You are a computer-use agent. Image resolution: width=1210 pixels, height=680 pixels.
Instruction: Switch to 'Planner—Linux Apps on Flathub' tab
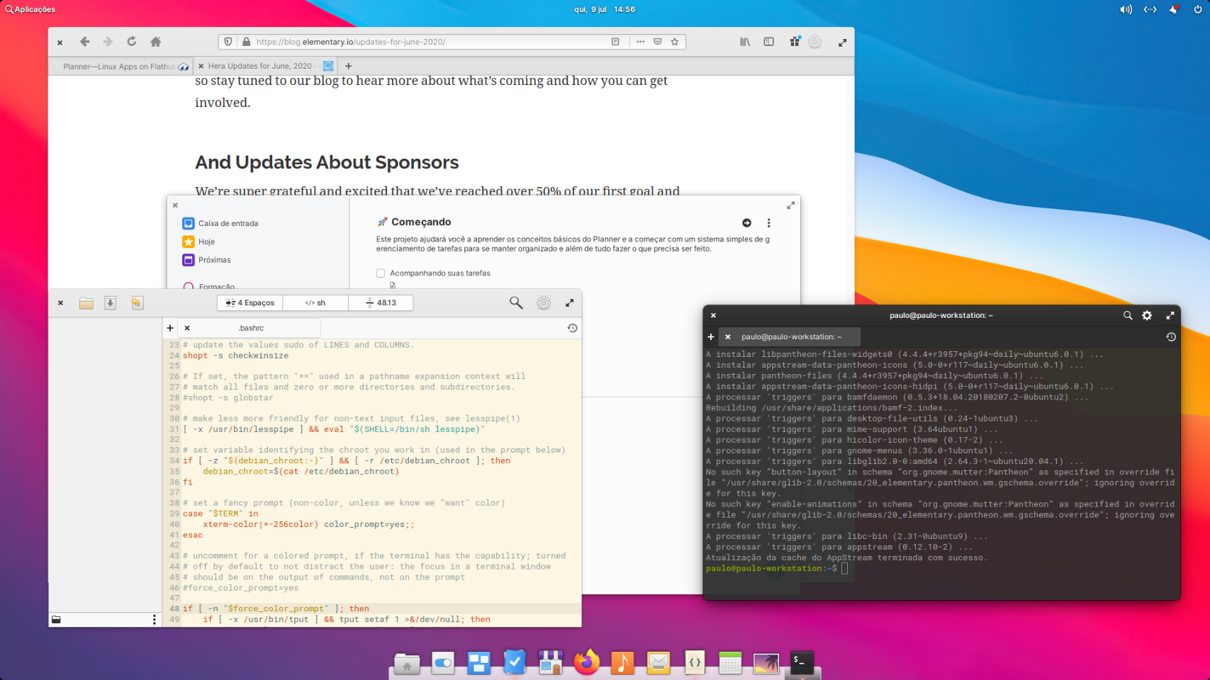click(x=118, y=67)
